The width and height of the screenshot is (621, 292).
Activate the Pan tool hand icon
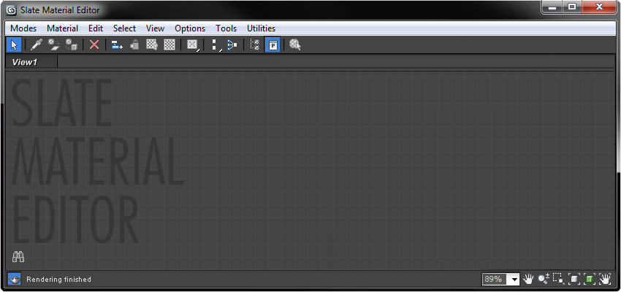pos(528,280)
